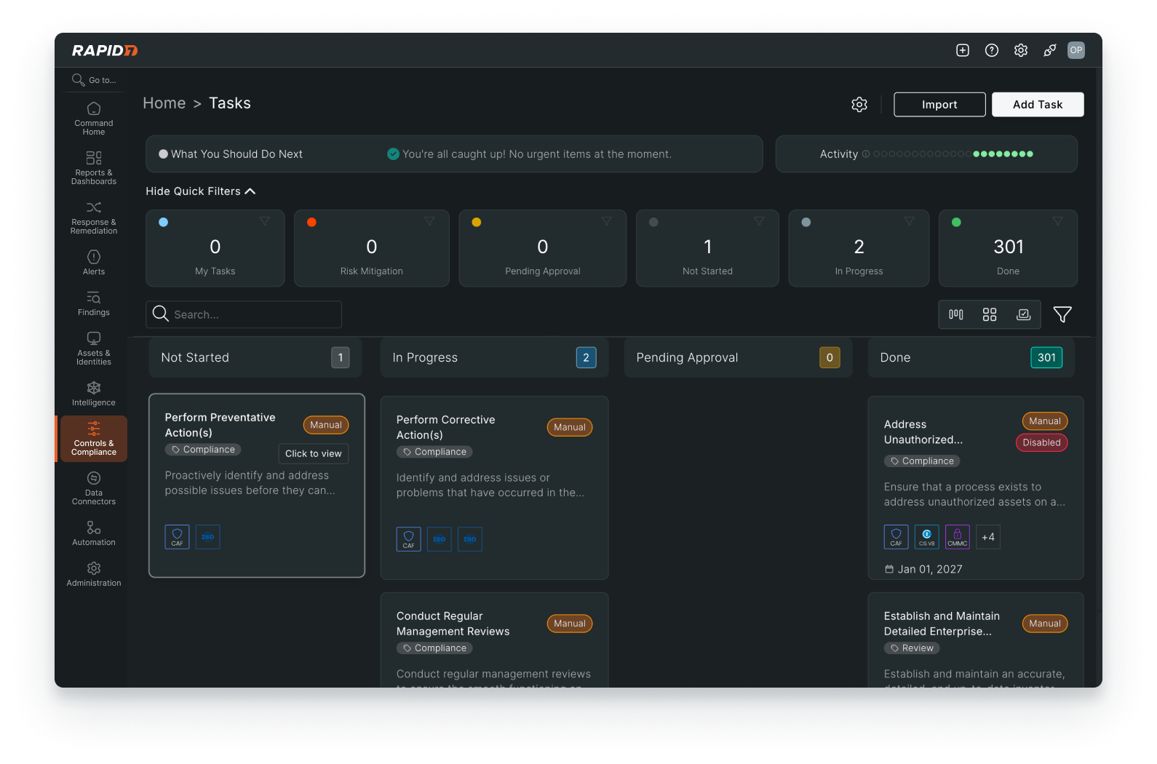Open Intelligence in sidebar
Viewport: 1157px width, 764px height.
pyautogui.click(x=94, y=393)
